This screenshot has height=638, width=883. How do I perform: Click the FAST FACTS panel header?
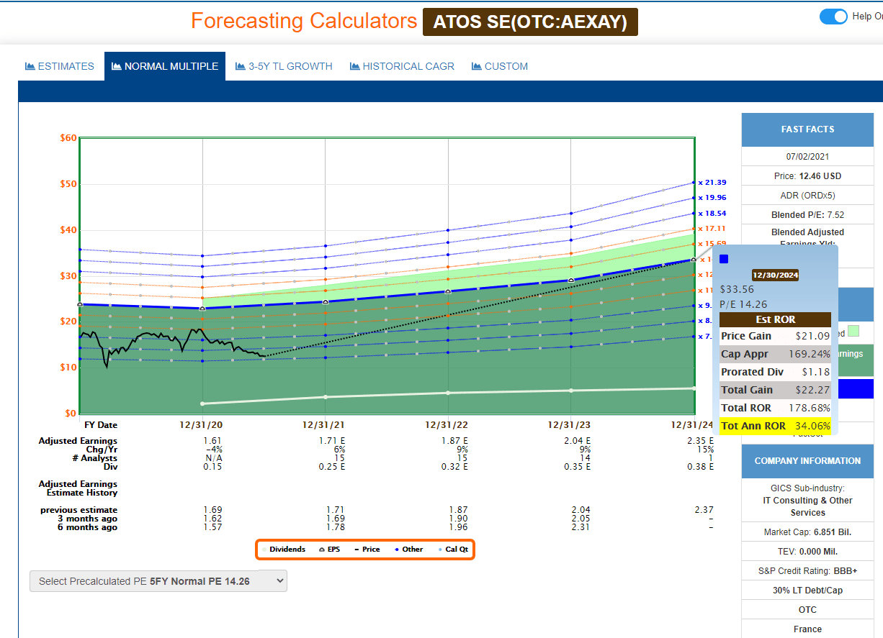(x=807, y=129)
